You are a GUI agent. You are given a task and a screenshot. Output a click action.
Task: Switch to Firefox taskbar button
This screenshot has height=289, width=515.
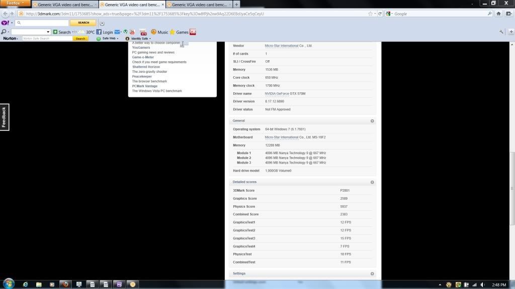click(x=65, y=284)
